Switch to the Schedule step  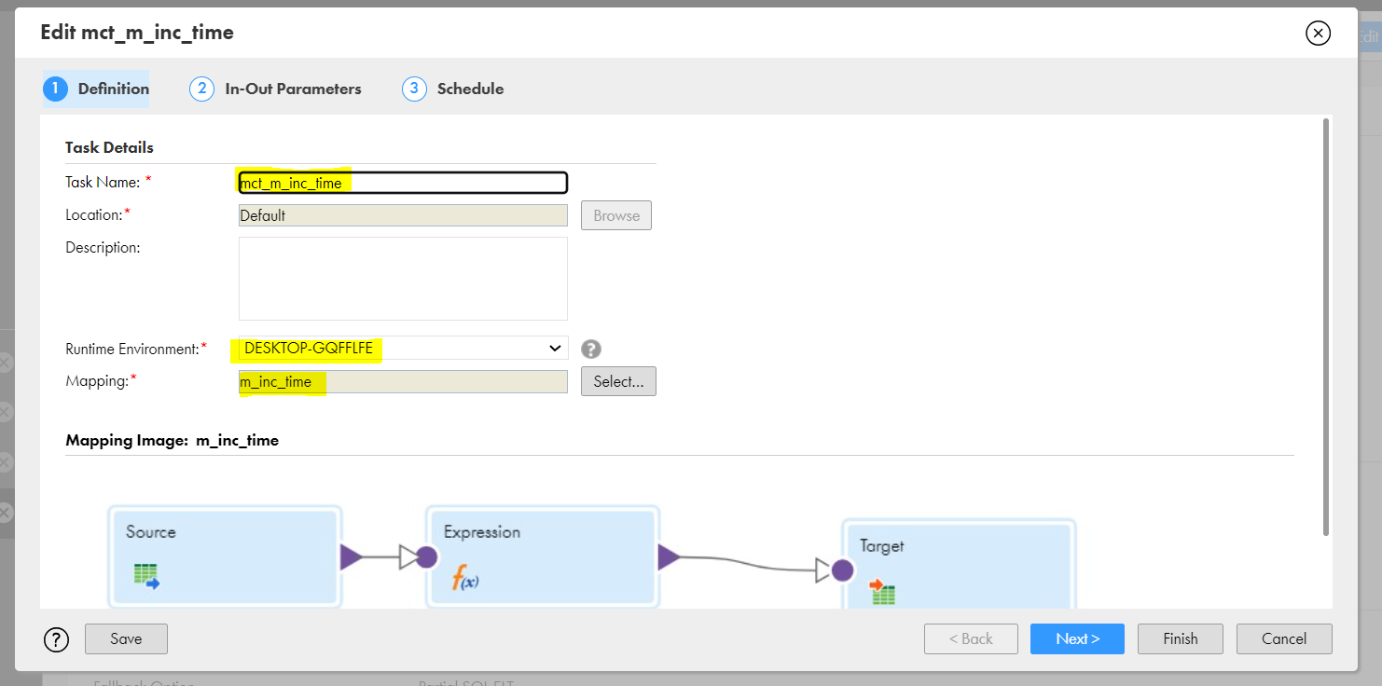453,89
